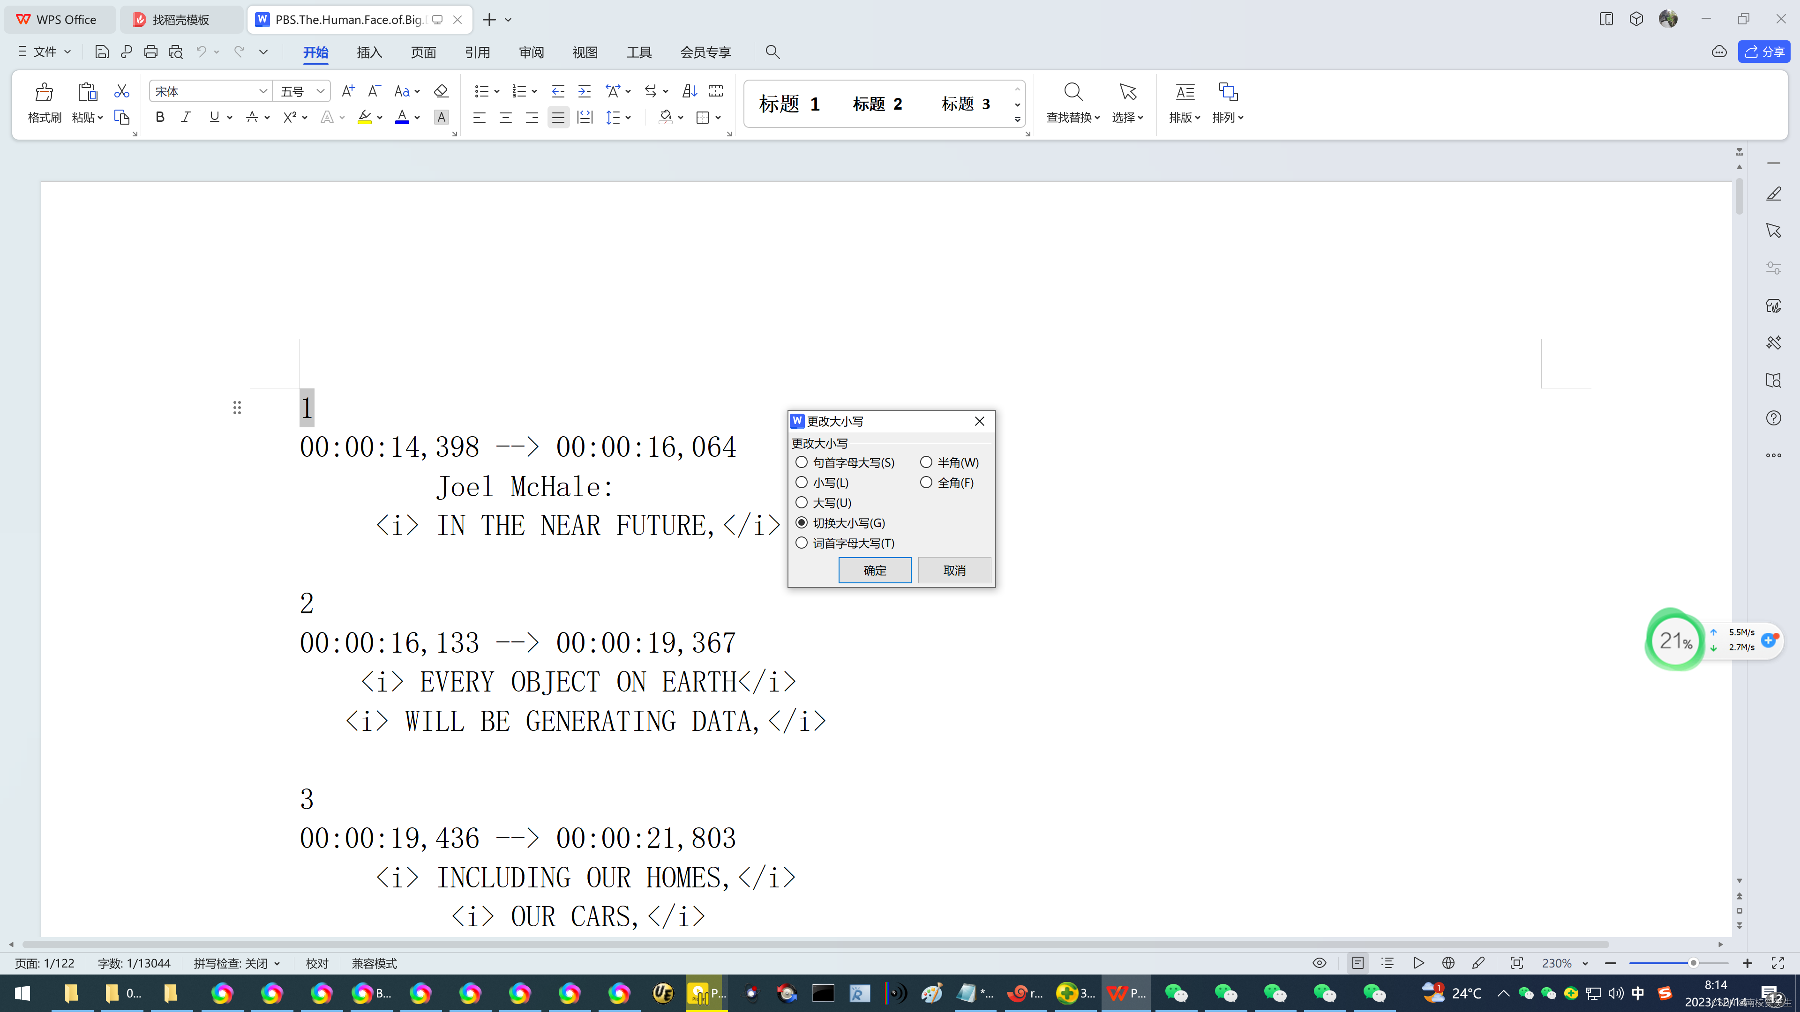The width and height of the screenshot is (1800, 1012).
Task: Switch to the 插入 ribbon tab
Action: point(369,52)
